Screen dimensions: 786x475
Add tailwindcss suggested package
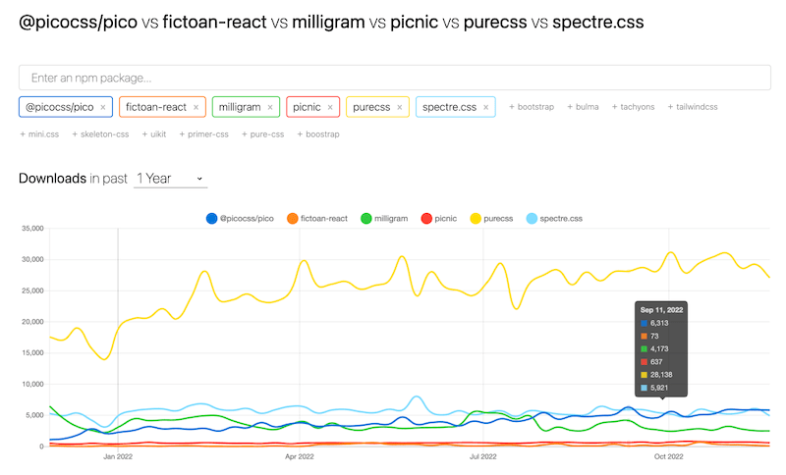click(693, 107)
